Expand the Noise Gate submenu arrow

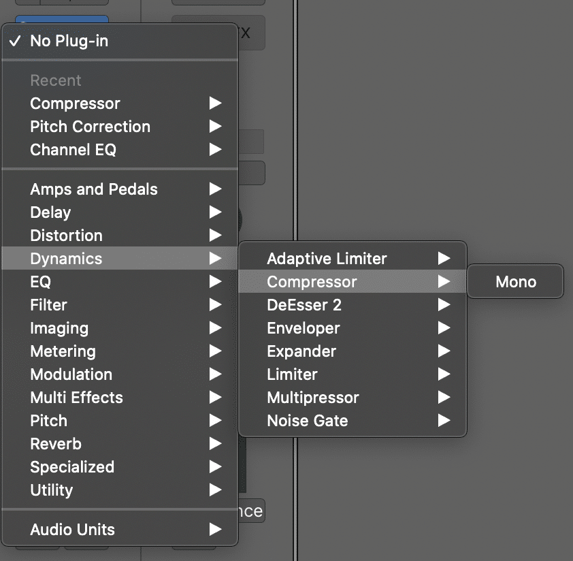tap(444, 421)
